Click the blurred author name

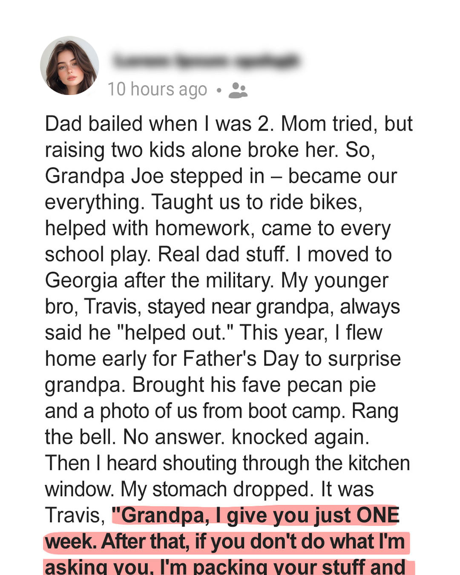point(207,61)
